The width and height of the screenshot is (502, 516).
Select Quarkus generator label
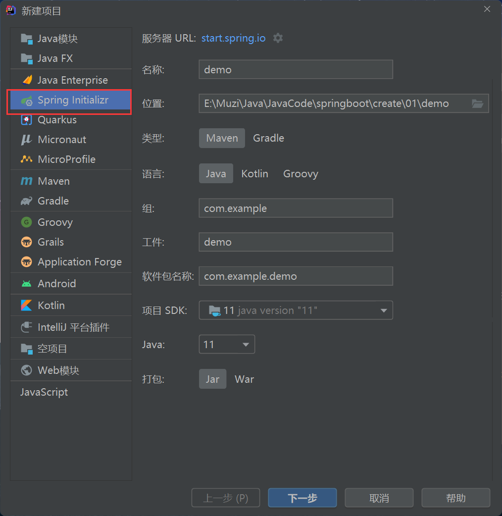[57, 120]
